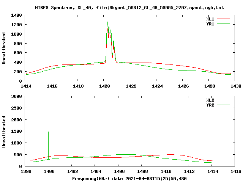Click the 1402 x-axis tick label
Screen dimensions: 243x182
pyautogui.click(x=73, y=171)
